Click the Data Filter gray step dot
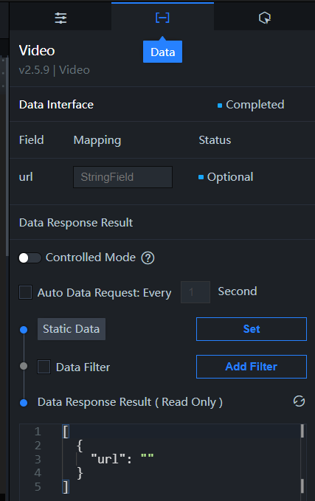The image size is (315, 501). point(24,366)
